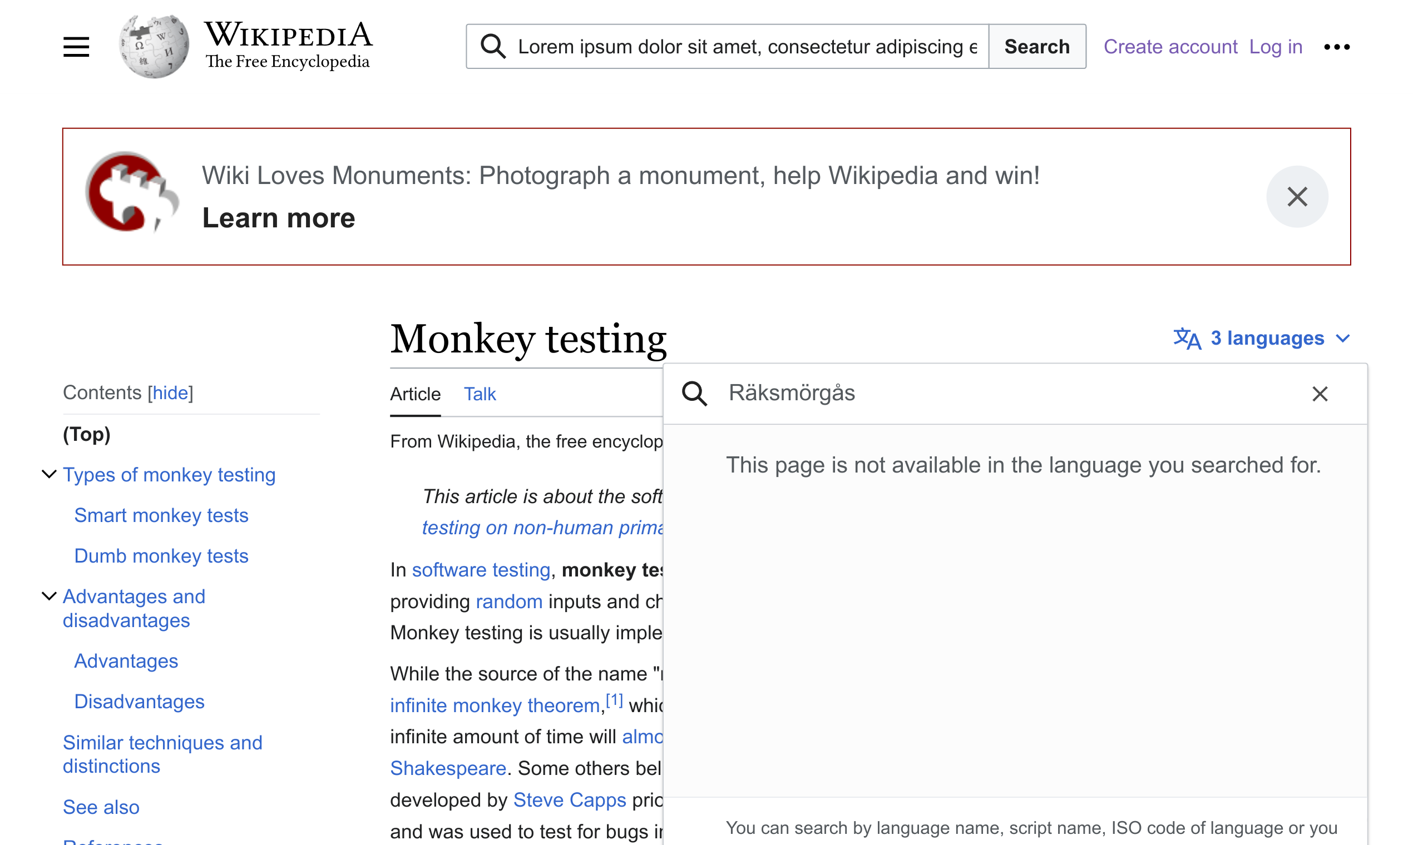Open the testing on non-human primates link
Image resolution: width=1413 pixels, height=845 pixels.
click(x=542, y=528)
